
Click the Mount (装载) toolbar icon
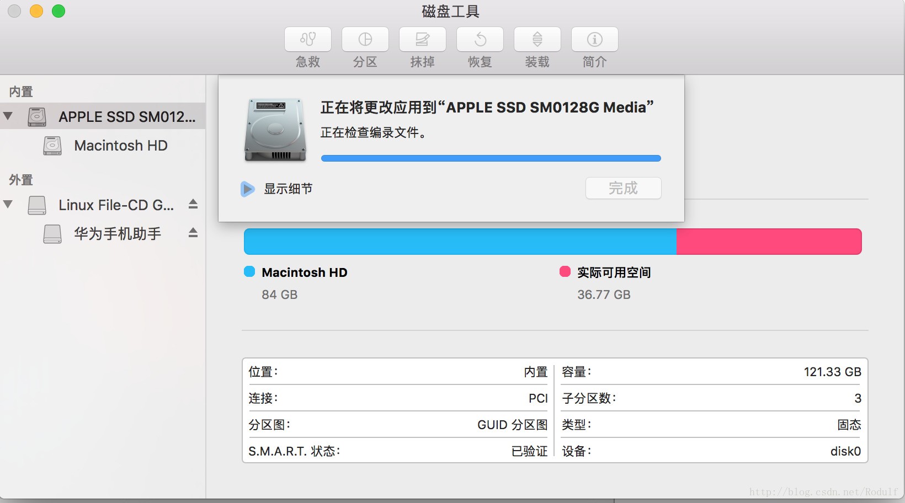point(537,39)
